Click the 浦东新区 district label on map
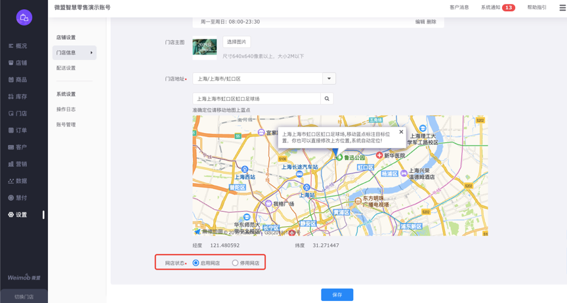Image resolution: width=567 pixels, height=303 pixels. (x=411, y=226)
